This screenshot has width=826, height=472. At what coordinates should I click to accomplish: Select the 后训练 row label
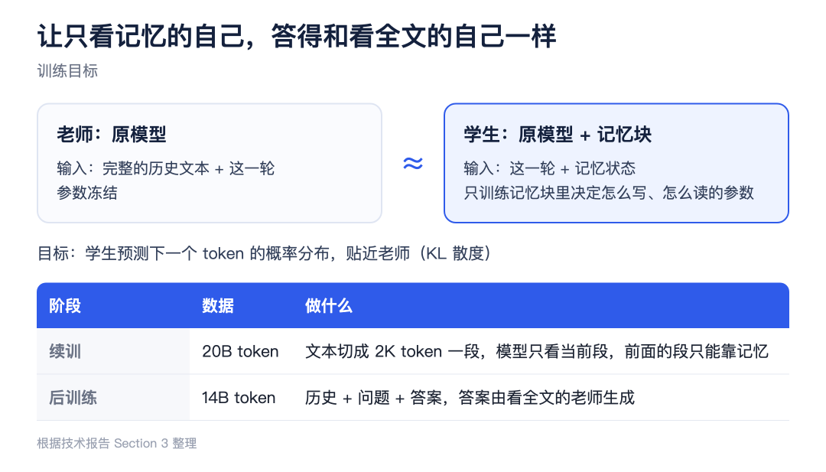(73, 398)
